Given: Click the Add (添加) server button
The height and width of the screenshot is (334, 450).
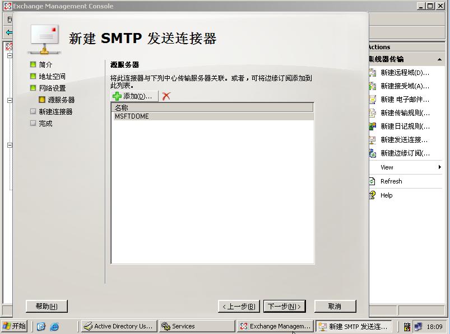Looking at the screenshot, I should click(133, 96).
